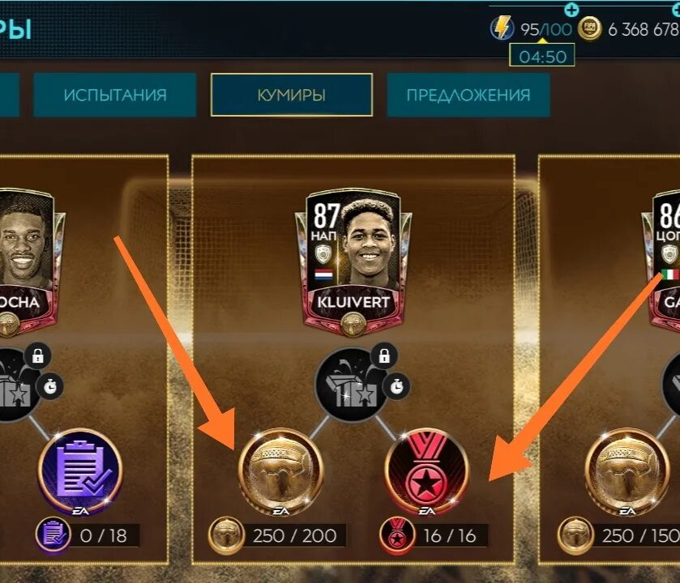680x583 pixels.
Task: Select Kluivert's locked gift reward node
Action: pyautogui.click(x=352, y=385)
